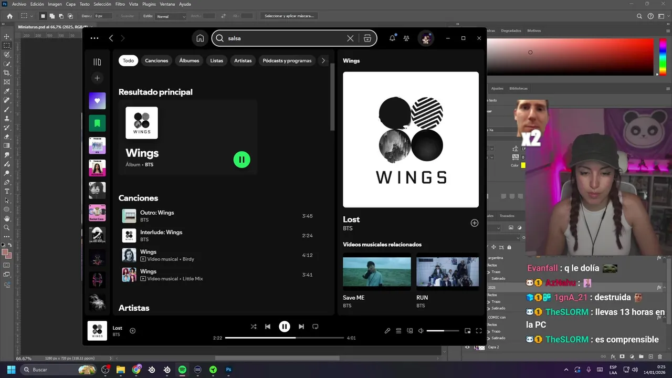Mute Spotify volume speaker icon
The width and height of the screenshot is (672, 378).
[x=421, y=331]
